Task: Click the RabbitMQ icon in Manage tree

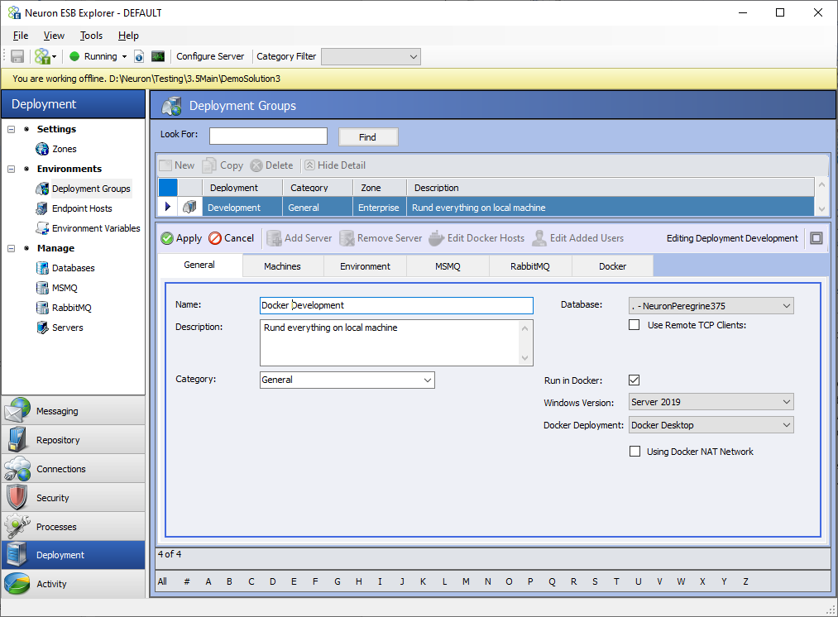Action: click(x=42, y=308)
